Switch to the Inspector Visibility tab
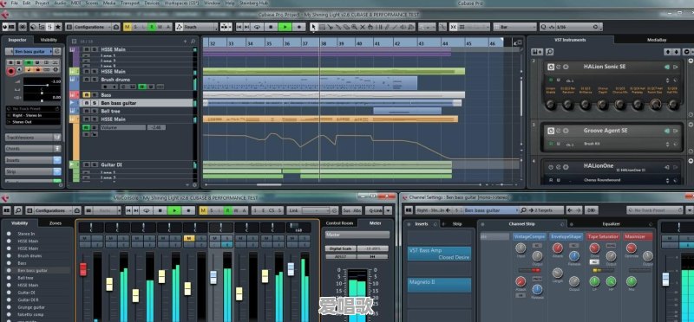This screenshot has height=322, width=694. [x=49, y=40]
